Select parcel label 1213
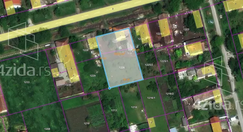The width and height of the screenshot is (243, 132). [x=114, y=110]
